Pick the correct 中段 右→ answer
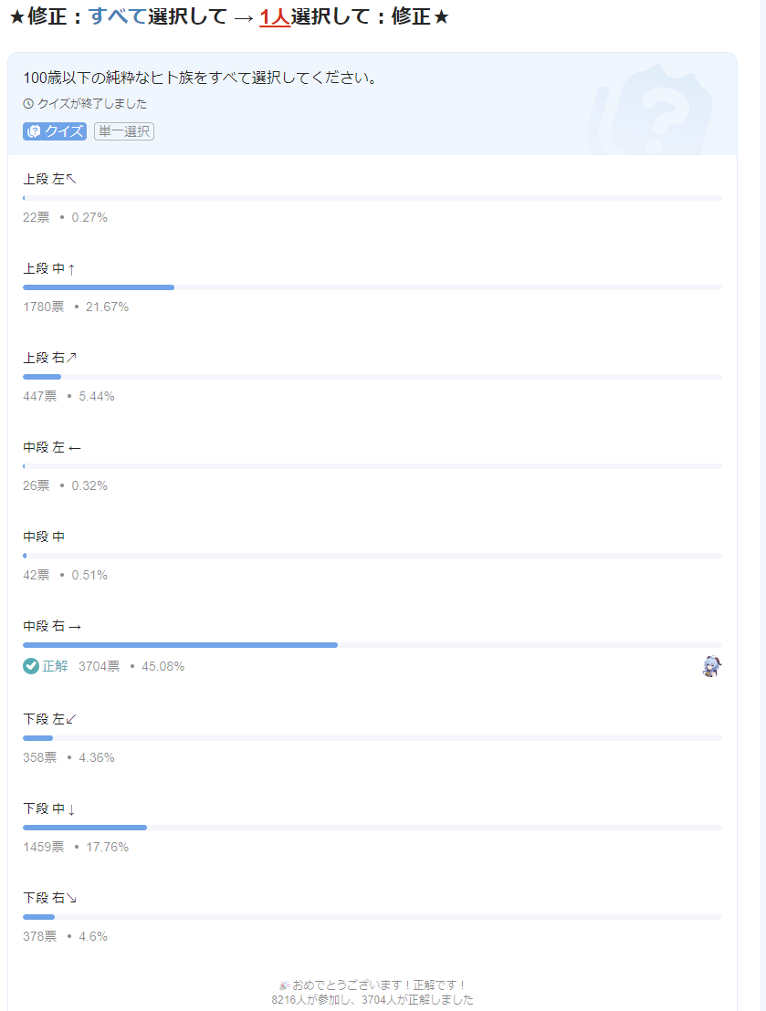Screen dimensions: 766x1011 click(x=52, y=627)
